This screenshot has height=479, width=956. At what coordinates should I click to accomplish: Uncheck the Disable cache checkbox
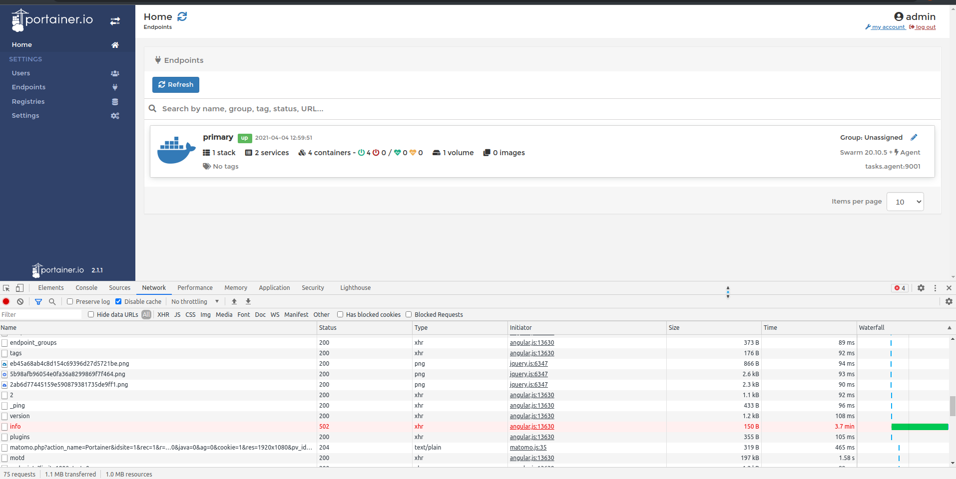coord(119,301)
